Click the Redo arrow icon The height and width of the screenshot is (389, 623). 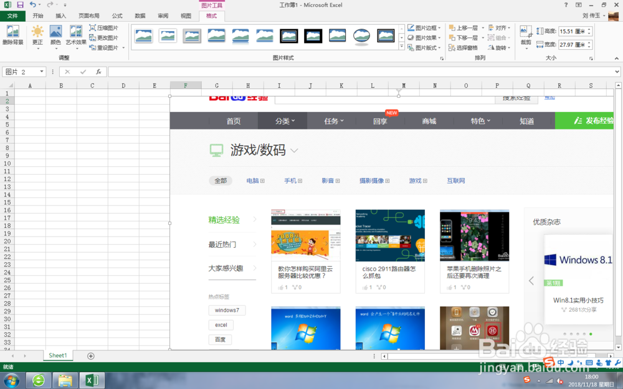tap(50, 5)
